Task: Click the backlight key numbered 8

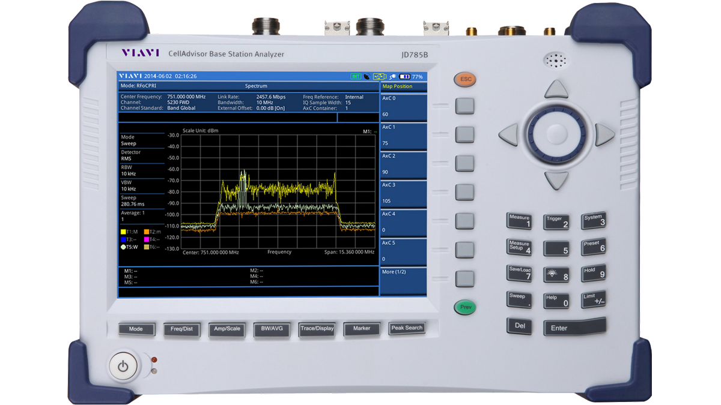Action: point(556,275)
